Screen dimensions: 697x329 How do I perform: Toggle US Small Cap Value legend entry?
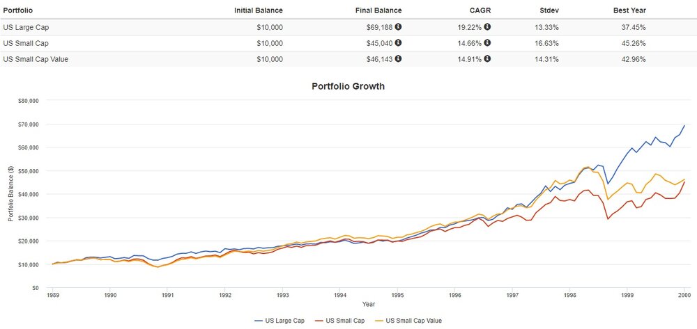pos(411,321)
